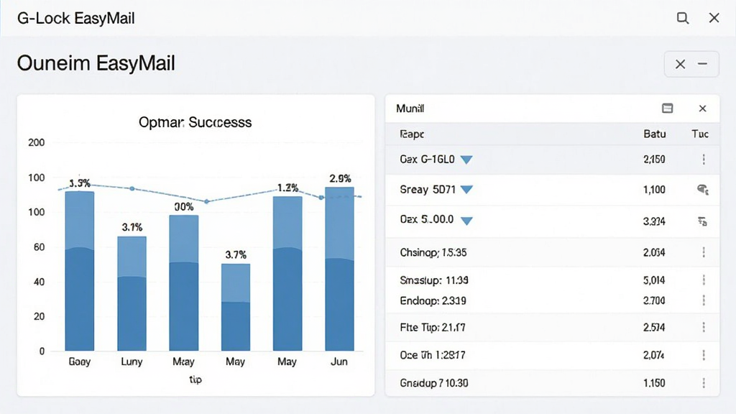Open options menu for Oce Th 1:2817 row
The image size is (736, 414).
[x=704, y=355]
